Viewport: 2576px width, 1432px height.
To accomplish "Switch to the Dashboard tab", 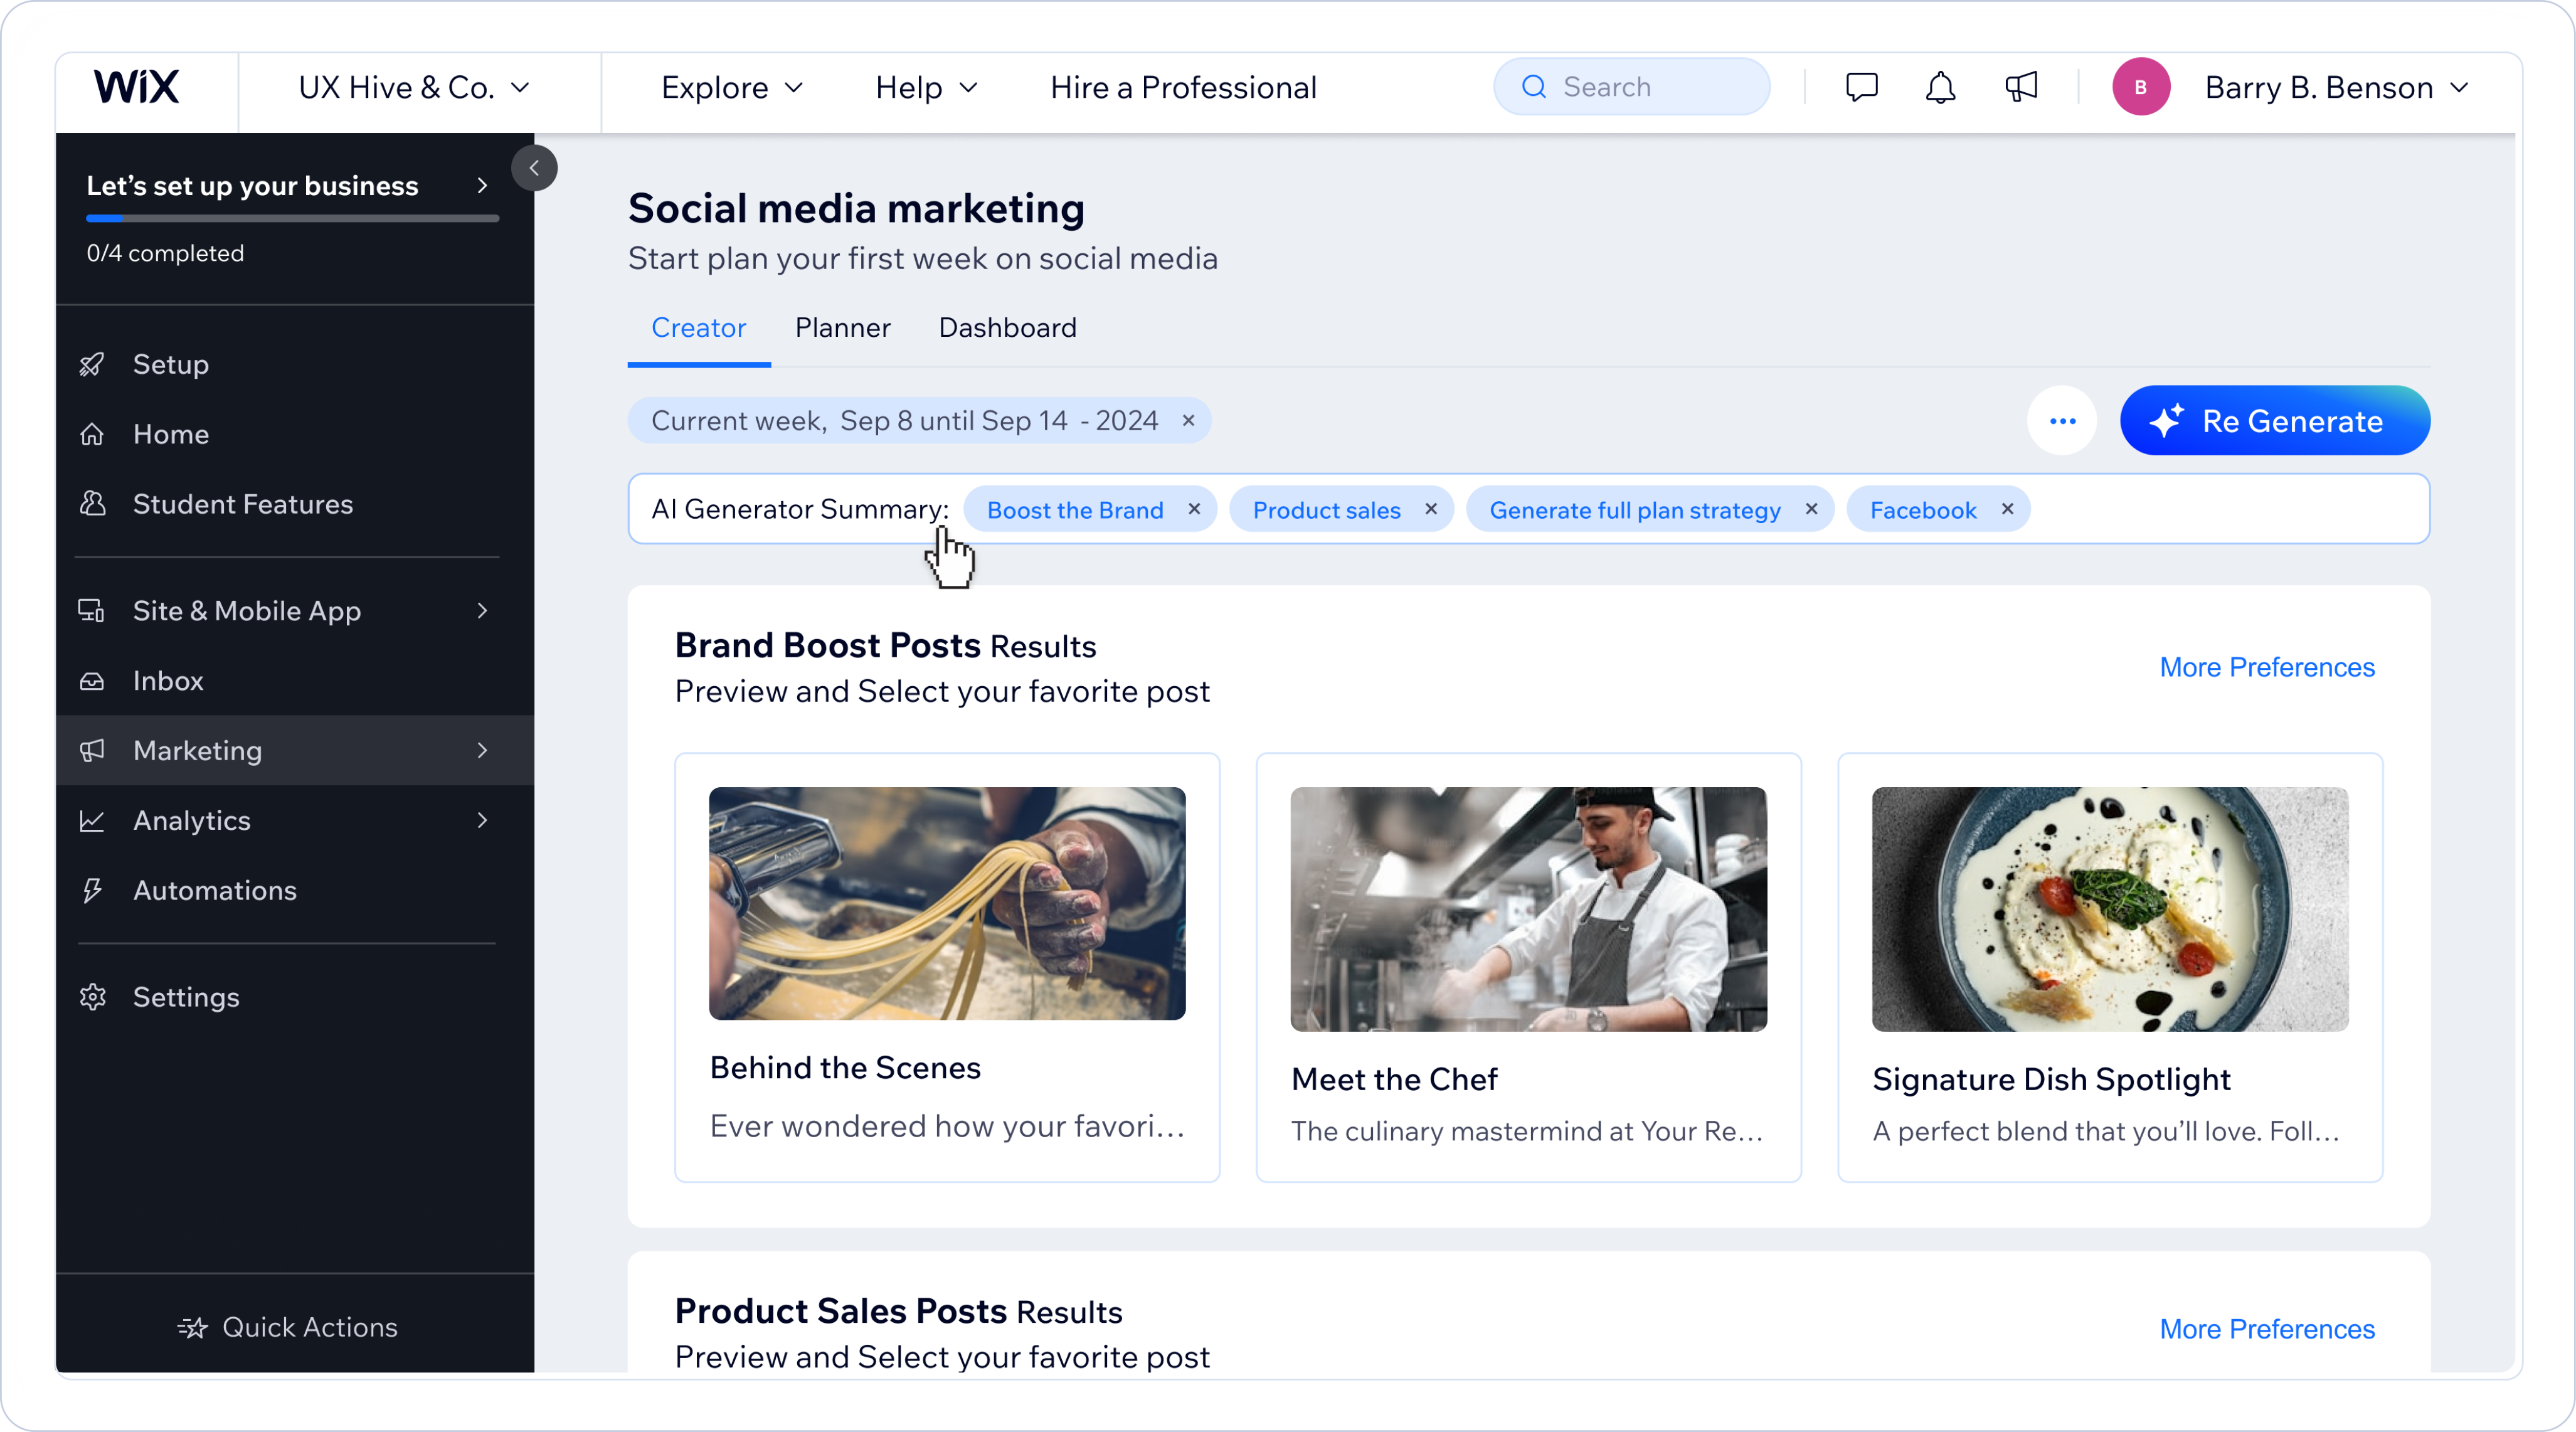I will click(x=1007, y=328).
